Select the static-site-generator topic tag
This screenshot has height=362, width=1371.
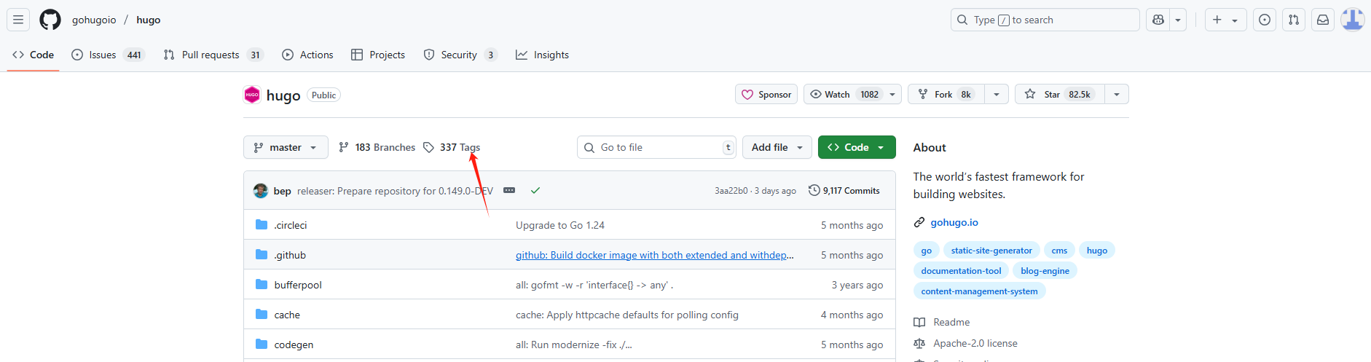[991, 251]
